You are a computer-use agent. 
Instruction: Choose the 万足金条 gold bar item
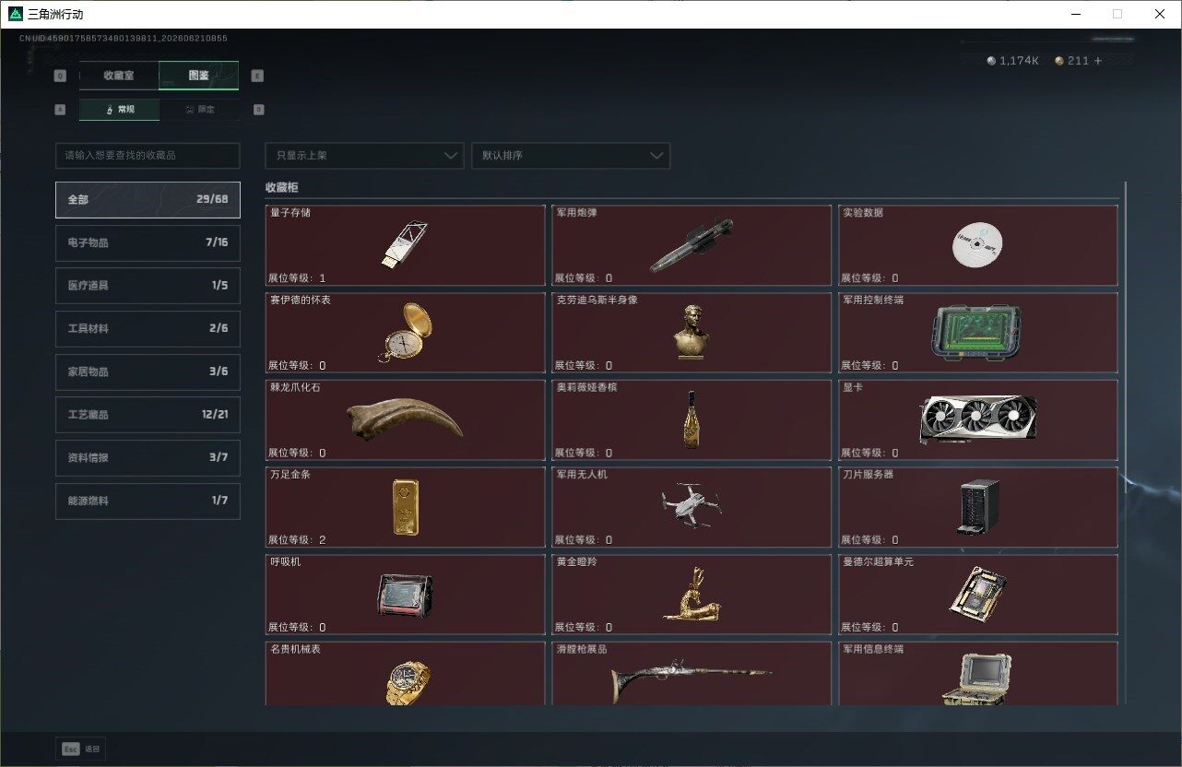click(x=405, y=507)
